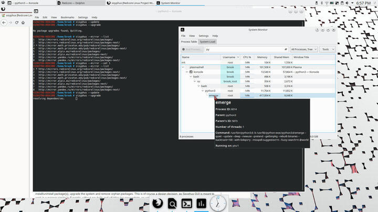Click the End Process button

click(192, 49)
